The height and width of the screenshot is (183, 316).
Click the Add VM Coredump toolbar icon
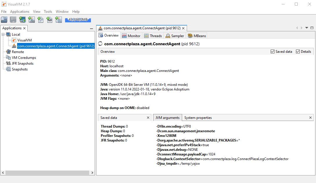coord(40,20)
